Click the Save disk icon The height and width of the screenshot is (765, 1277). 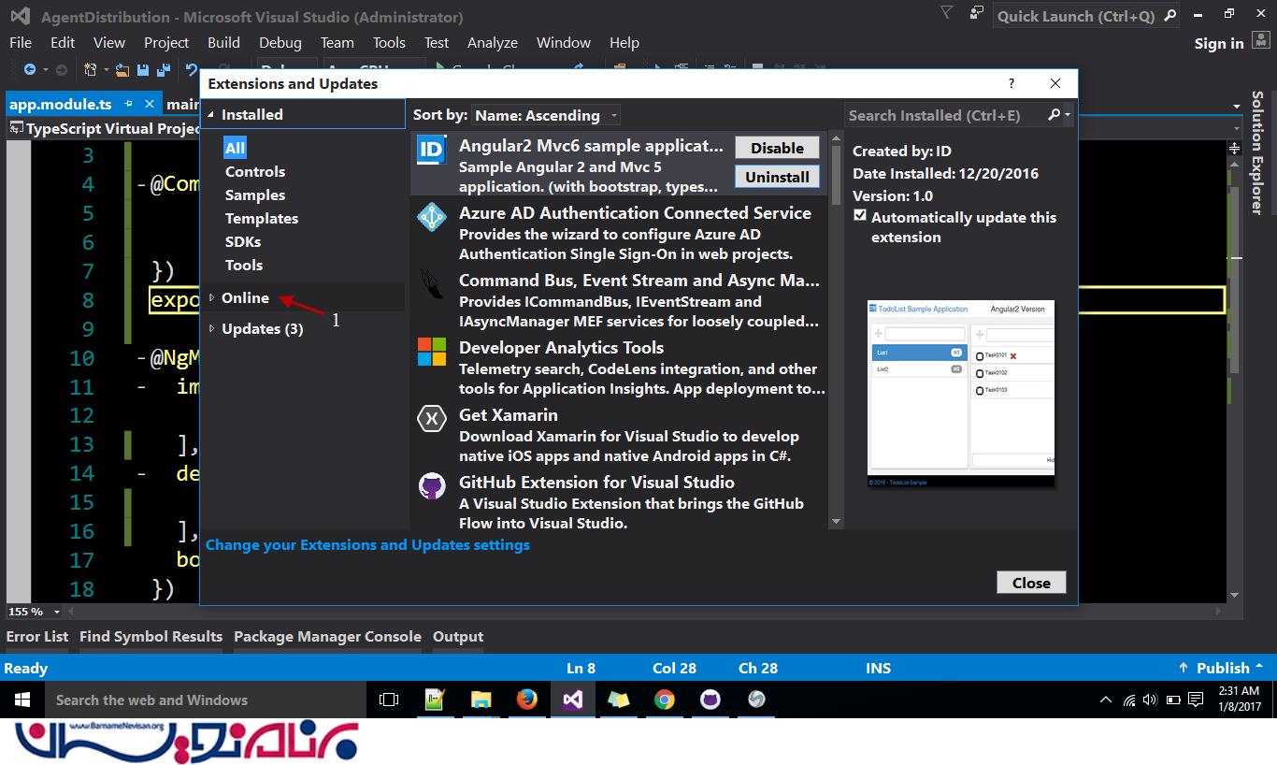[143, 69]
